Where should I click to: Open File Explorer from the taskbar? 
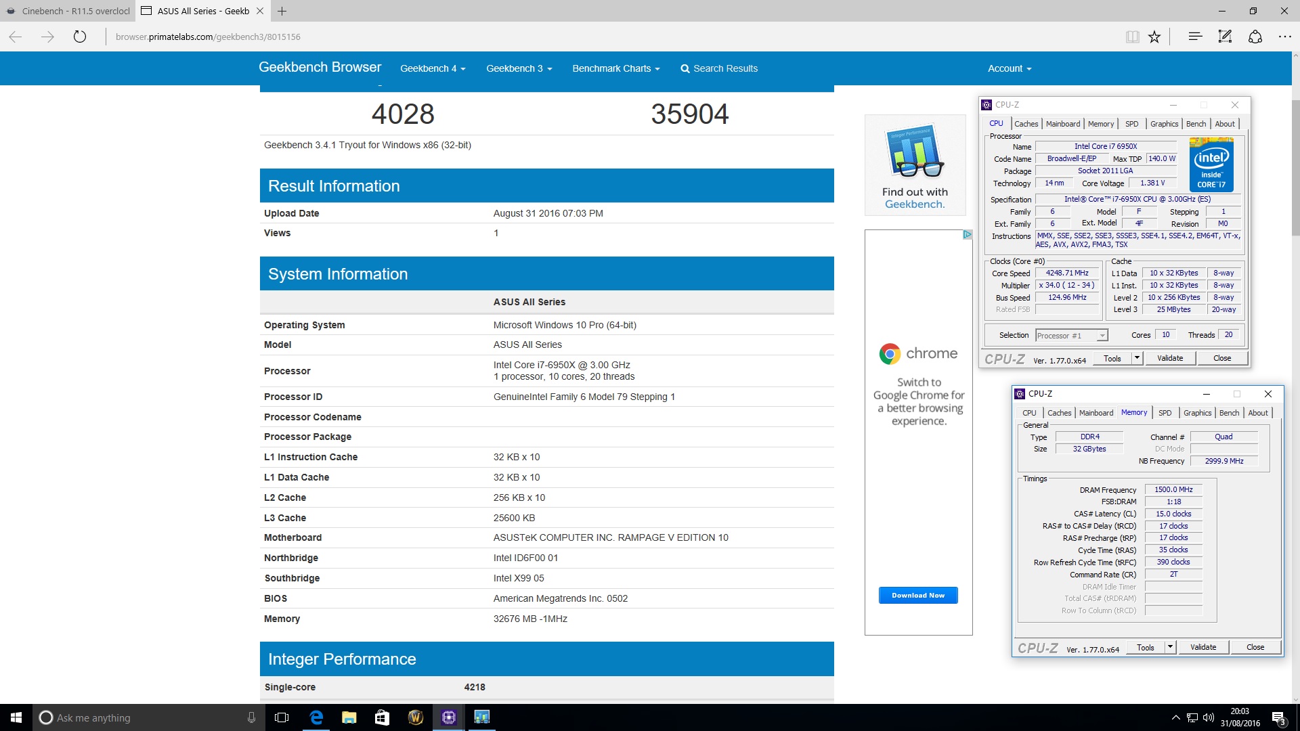(349, 717)
